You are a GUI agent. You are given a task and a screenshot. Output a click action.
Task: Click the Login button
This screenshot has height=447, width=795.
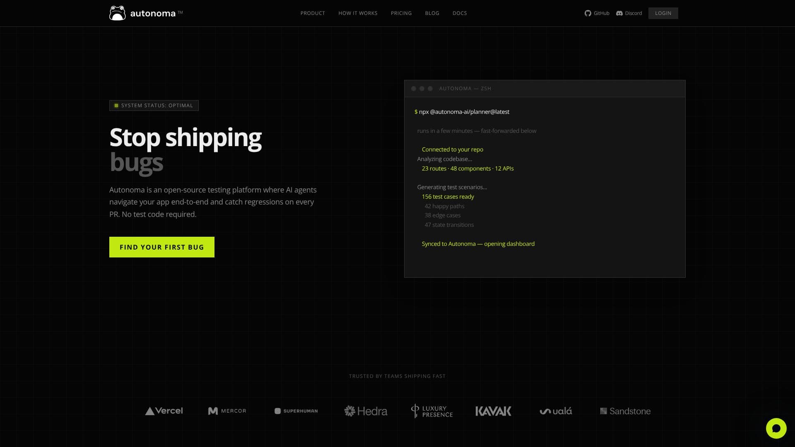click(x=663, y=13)
